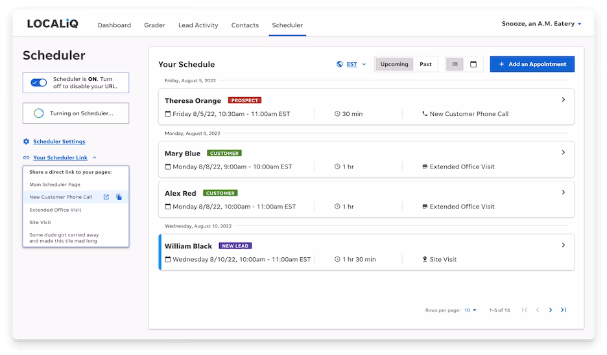
Task: Open Snooze, an A.M. Eatery account menu
Action: 542,24
